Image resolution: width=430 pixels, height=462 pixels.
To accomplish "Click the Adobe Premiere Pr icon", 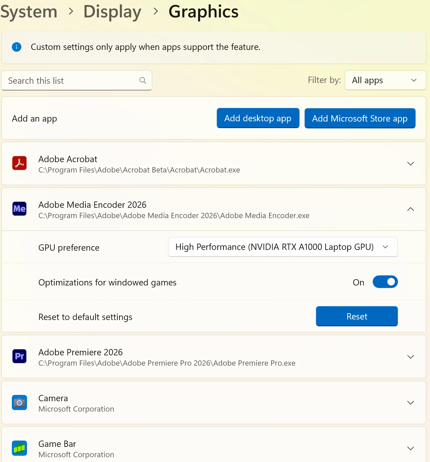I will click(x=19, y=356).
